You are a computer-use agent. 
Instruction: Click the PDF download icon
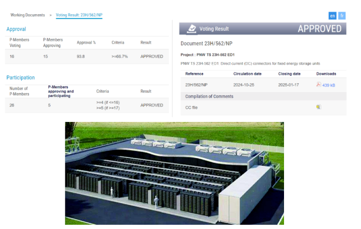click(x=319, y=85)
